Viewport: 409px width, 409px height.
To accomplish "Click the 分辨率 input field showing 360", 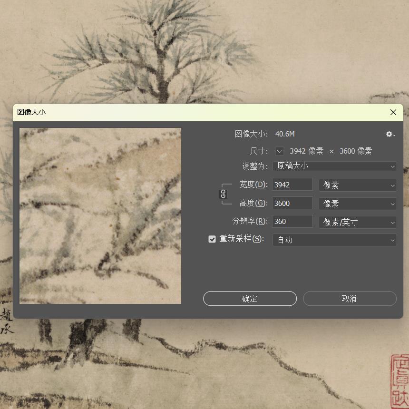I will coord(292,222).
